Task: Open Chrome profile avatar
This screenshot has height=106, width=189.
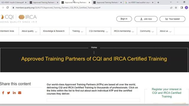Action: tap(186, 8)
